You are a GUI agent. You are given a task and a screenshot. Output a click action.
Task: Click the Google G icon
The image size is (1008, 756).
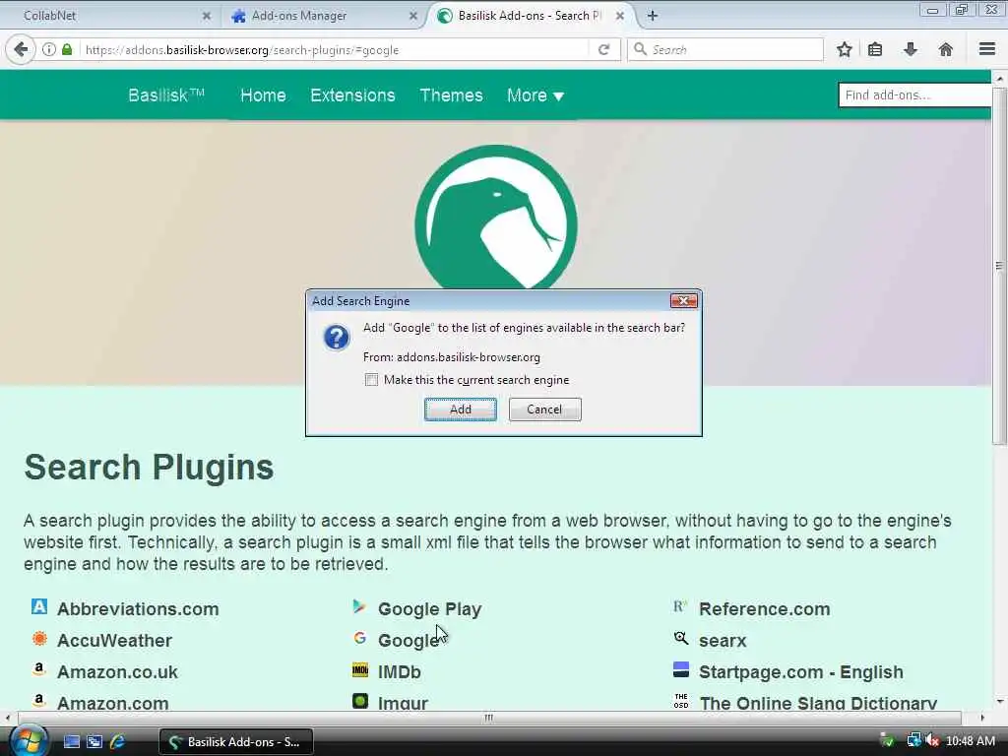tap(360, 638)
